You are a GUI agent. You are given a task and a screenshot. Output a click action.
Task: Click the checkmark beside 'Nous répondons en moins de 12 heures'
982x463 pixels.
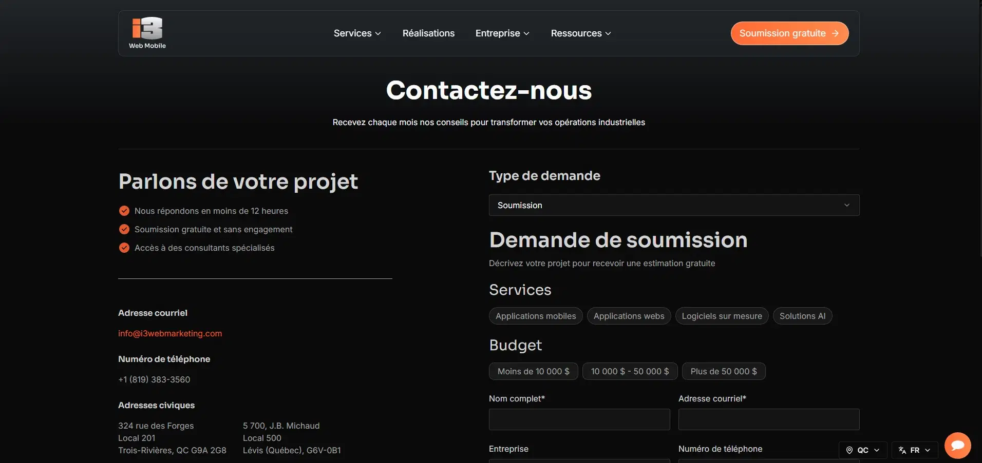pos(124,210)
